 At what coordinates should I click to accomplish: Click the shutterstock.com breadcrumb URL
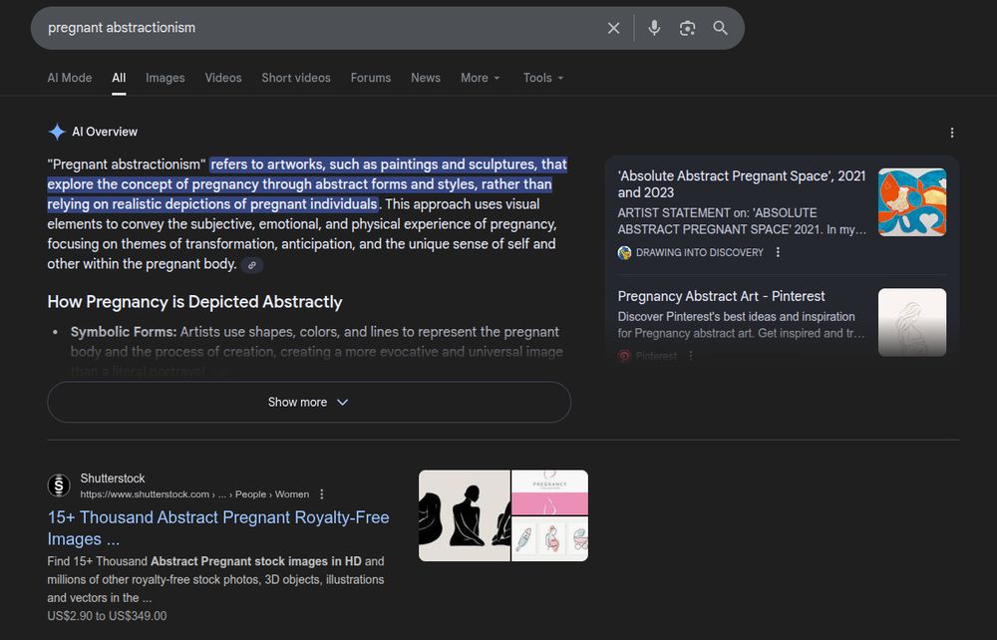point(194,494)
